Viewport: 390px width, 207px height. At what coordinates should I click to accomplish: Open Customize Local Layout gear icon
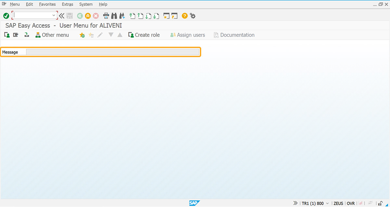click(x=193, y=16)
